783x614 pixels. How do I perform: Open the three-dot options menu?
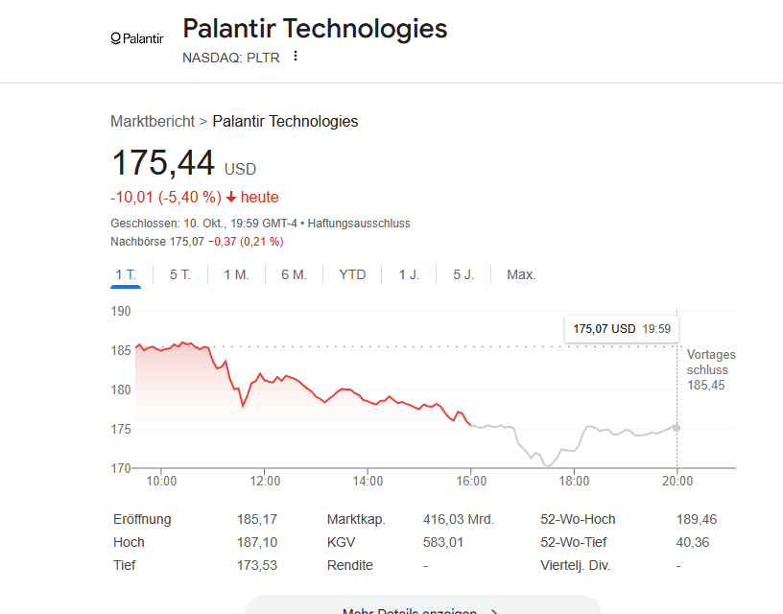(x=296, y=56)
